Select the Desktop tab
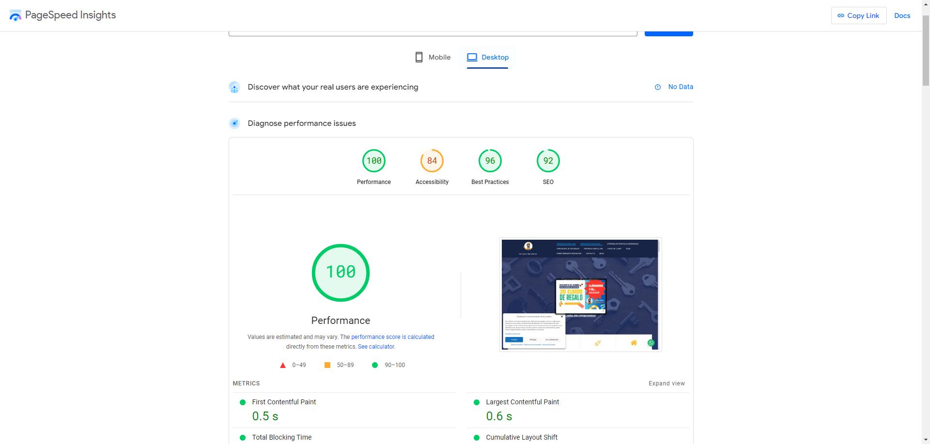Image resolution: width=930 pixels, height=444 pixels. (x=487, y=57)
